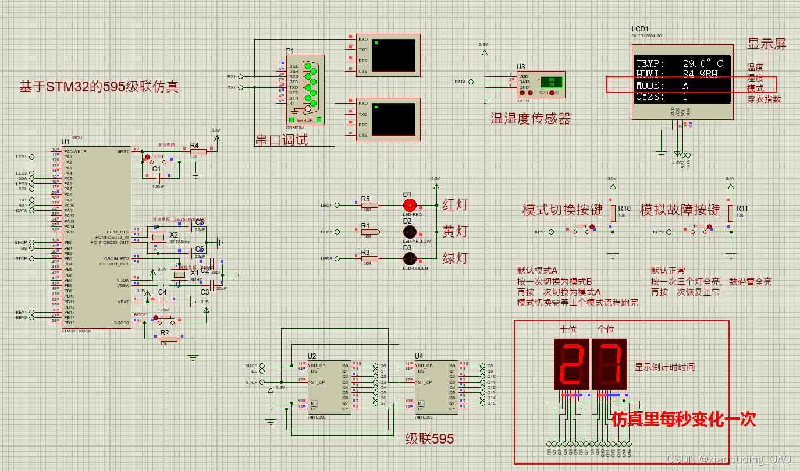This screenshot has width=800, height=471.
Task: Click the 红灯 label
Action: click(x=455, y=204)
